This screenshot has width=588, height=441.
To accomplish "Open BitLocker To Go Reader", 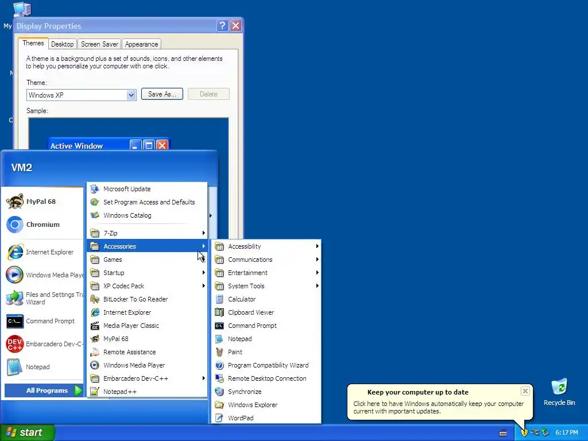I will tap(147, 299).
